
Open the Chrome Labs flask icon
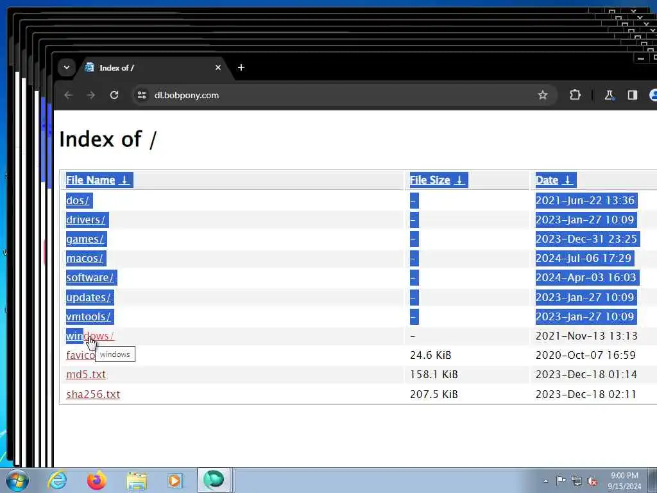(x=610, y=95)
